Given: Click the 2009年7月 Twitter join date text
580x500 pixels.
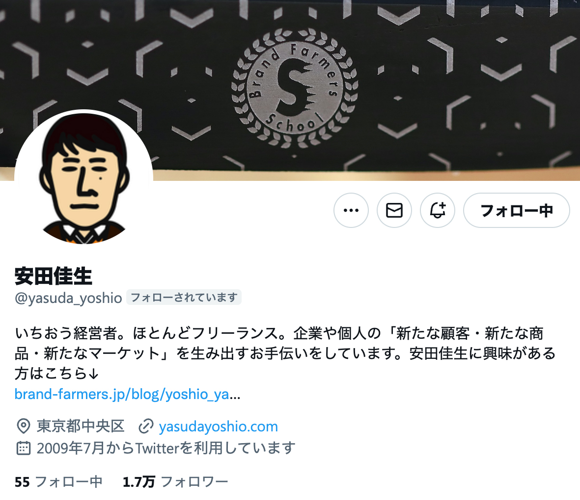Looking at the screenshot, I should (166, 448).
